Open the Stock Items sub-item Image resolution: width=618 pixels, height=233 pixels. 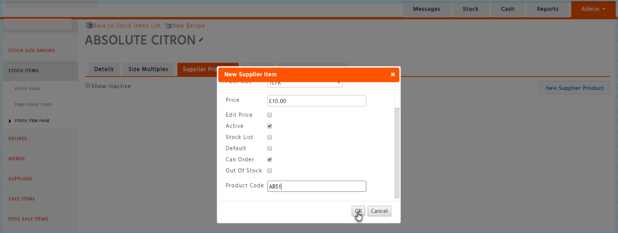tap(27, 89)
